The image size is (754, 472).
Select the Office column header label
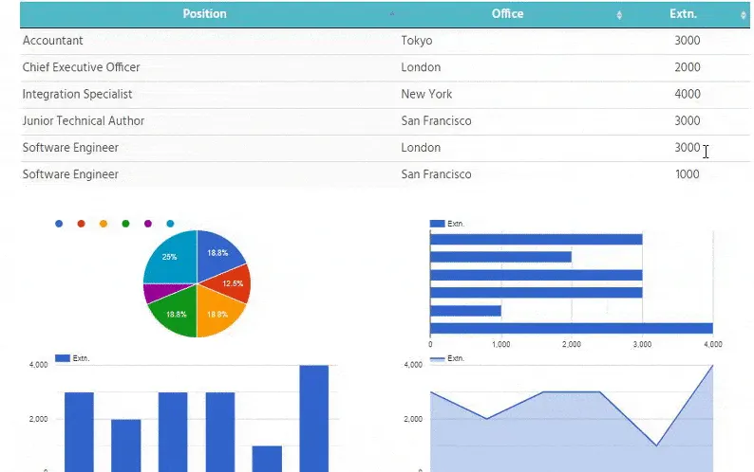pos(507,14)
